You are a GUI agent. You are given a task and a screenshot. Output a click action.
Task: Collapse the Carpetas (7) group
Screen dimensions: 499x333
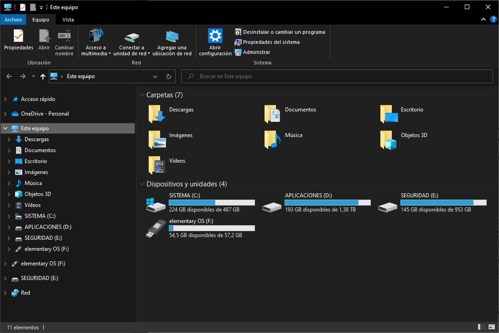click(x=142, y=95)
